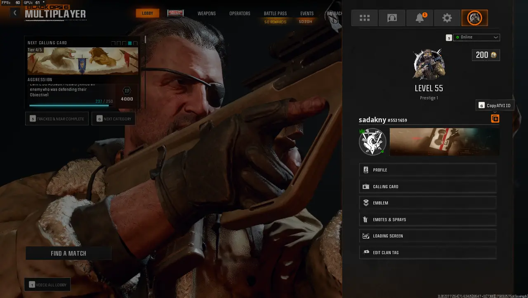This screenshot has height=298, width=528.
Task: Open the Edit Clan Tag entry
Action: (428, 252)
